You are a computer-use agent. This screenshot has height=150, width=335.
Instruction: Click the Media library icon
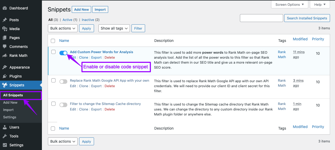click(4, 29)
